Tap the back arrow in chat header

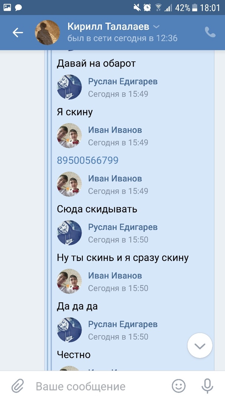click(18, 32)
